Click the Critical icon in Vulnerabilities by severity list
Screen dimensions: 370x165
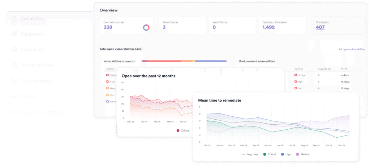(107, 75)
